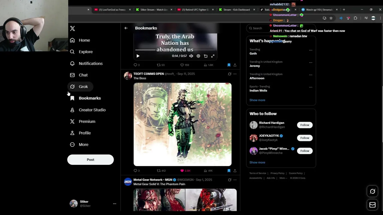This screenshot has width=383, height=215.
Task: Open The Boss artwork image
Action: pyautogui.click(x=183, y=124)
